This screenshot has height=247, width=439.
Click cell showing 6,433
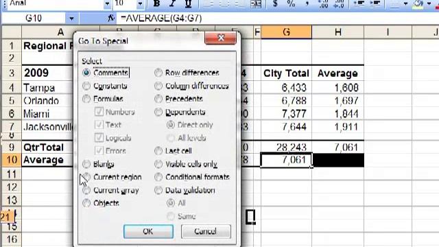[286, 88]
